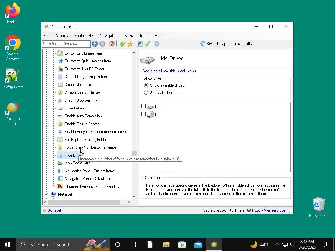This screenshot has height=251, width=335.
Task: Open bookmarks with the gold star icon
Action: pyautogui.click(x=130, y=44)
